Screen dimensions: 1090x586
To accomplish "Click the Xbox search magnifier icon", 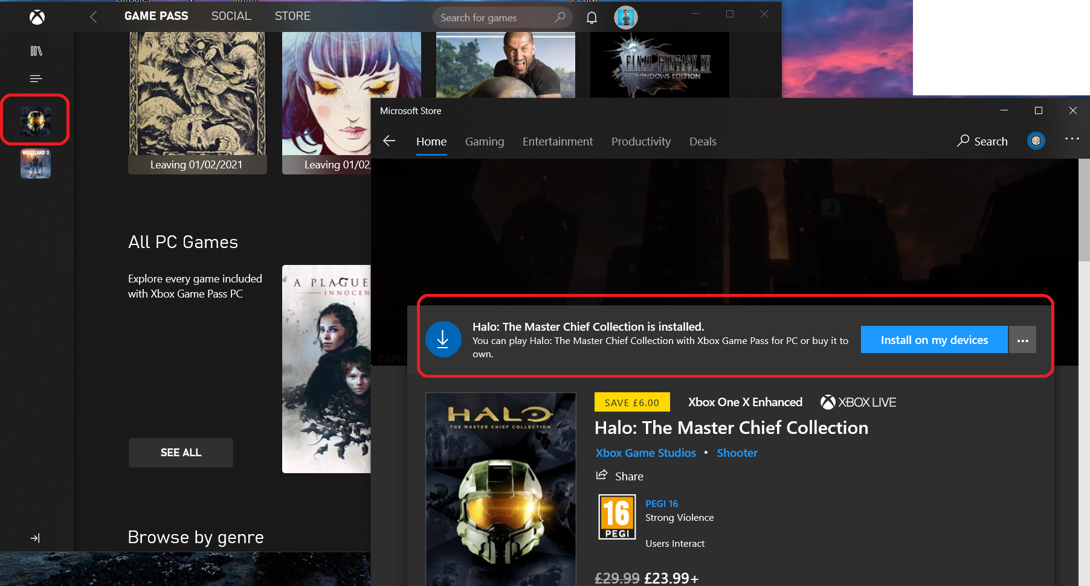I will [560, 18].
